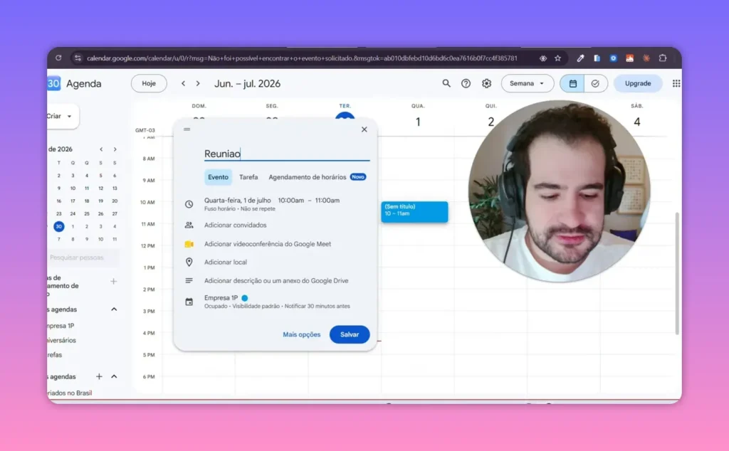Click the clock icon beside event time
729x451 pixels.
pos(189,204)
